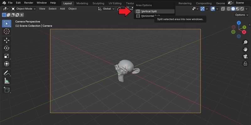Viewport: 251px width, 125px height.
Task: Open the viewport View menu
Action: 42,9
